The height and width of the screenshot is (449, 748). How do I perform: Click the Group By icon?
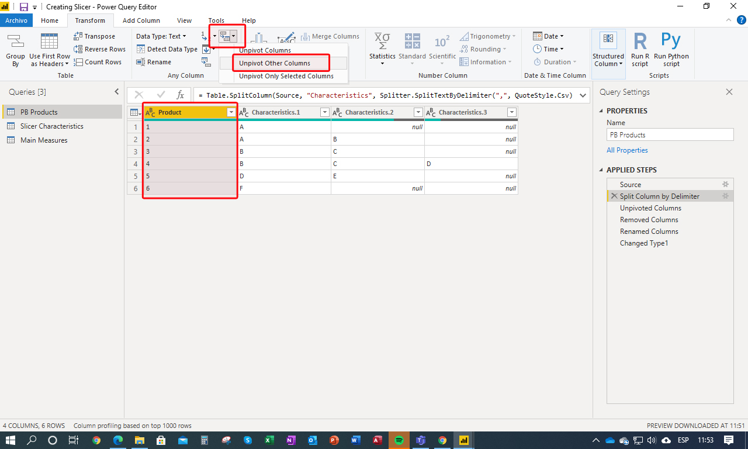point(15,50)
